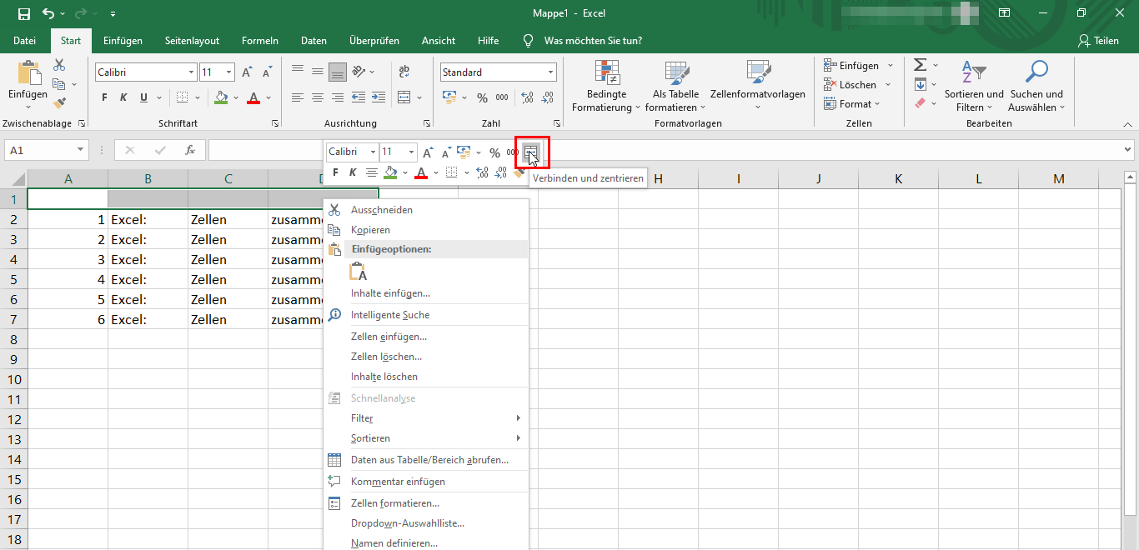Undo the last action in title bar
This screenshot has width=1139, height=550.
[x=48, y=13]
